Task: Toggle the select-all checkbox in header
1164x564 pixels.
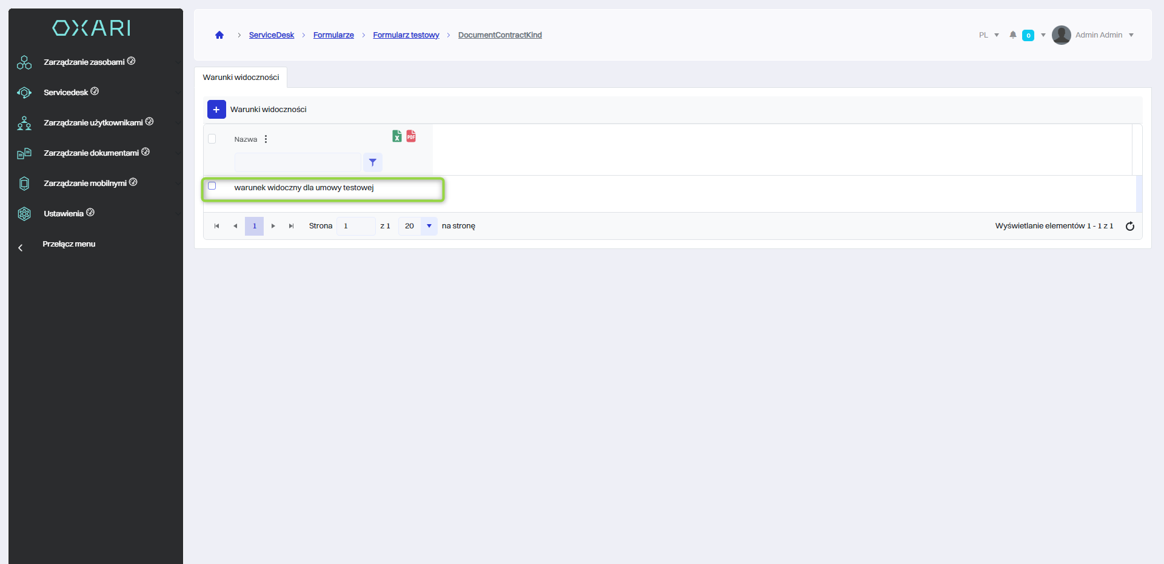Action: click(212, 139)
